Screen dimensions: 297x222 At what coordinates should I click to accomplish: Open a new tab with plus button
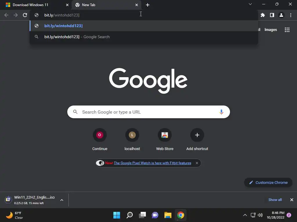pos(148,5)
